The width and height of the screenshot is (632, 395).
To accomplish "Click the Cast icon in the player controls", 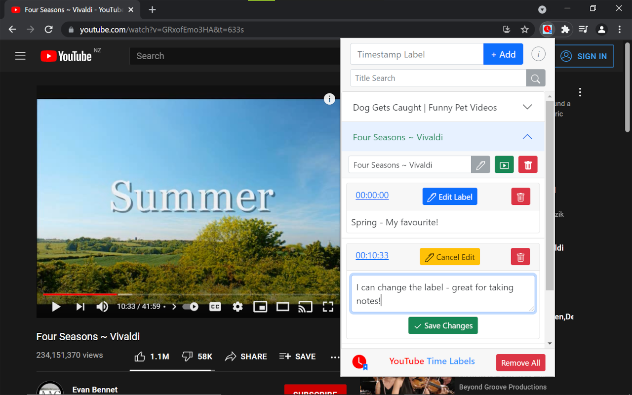I will (305, 307).
